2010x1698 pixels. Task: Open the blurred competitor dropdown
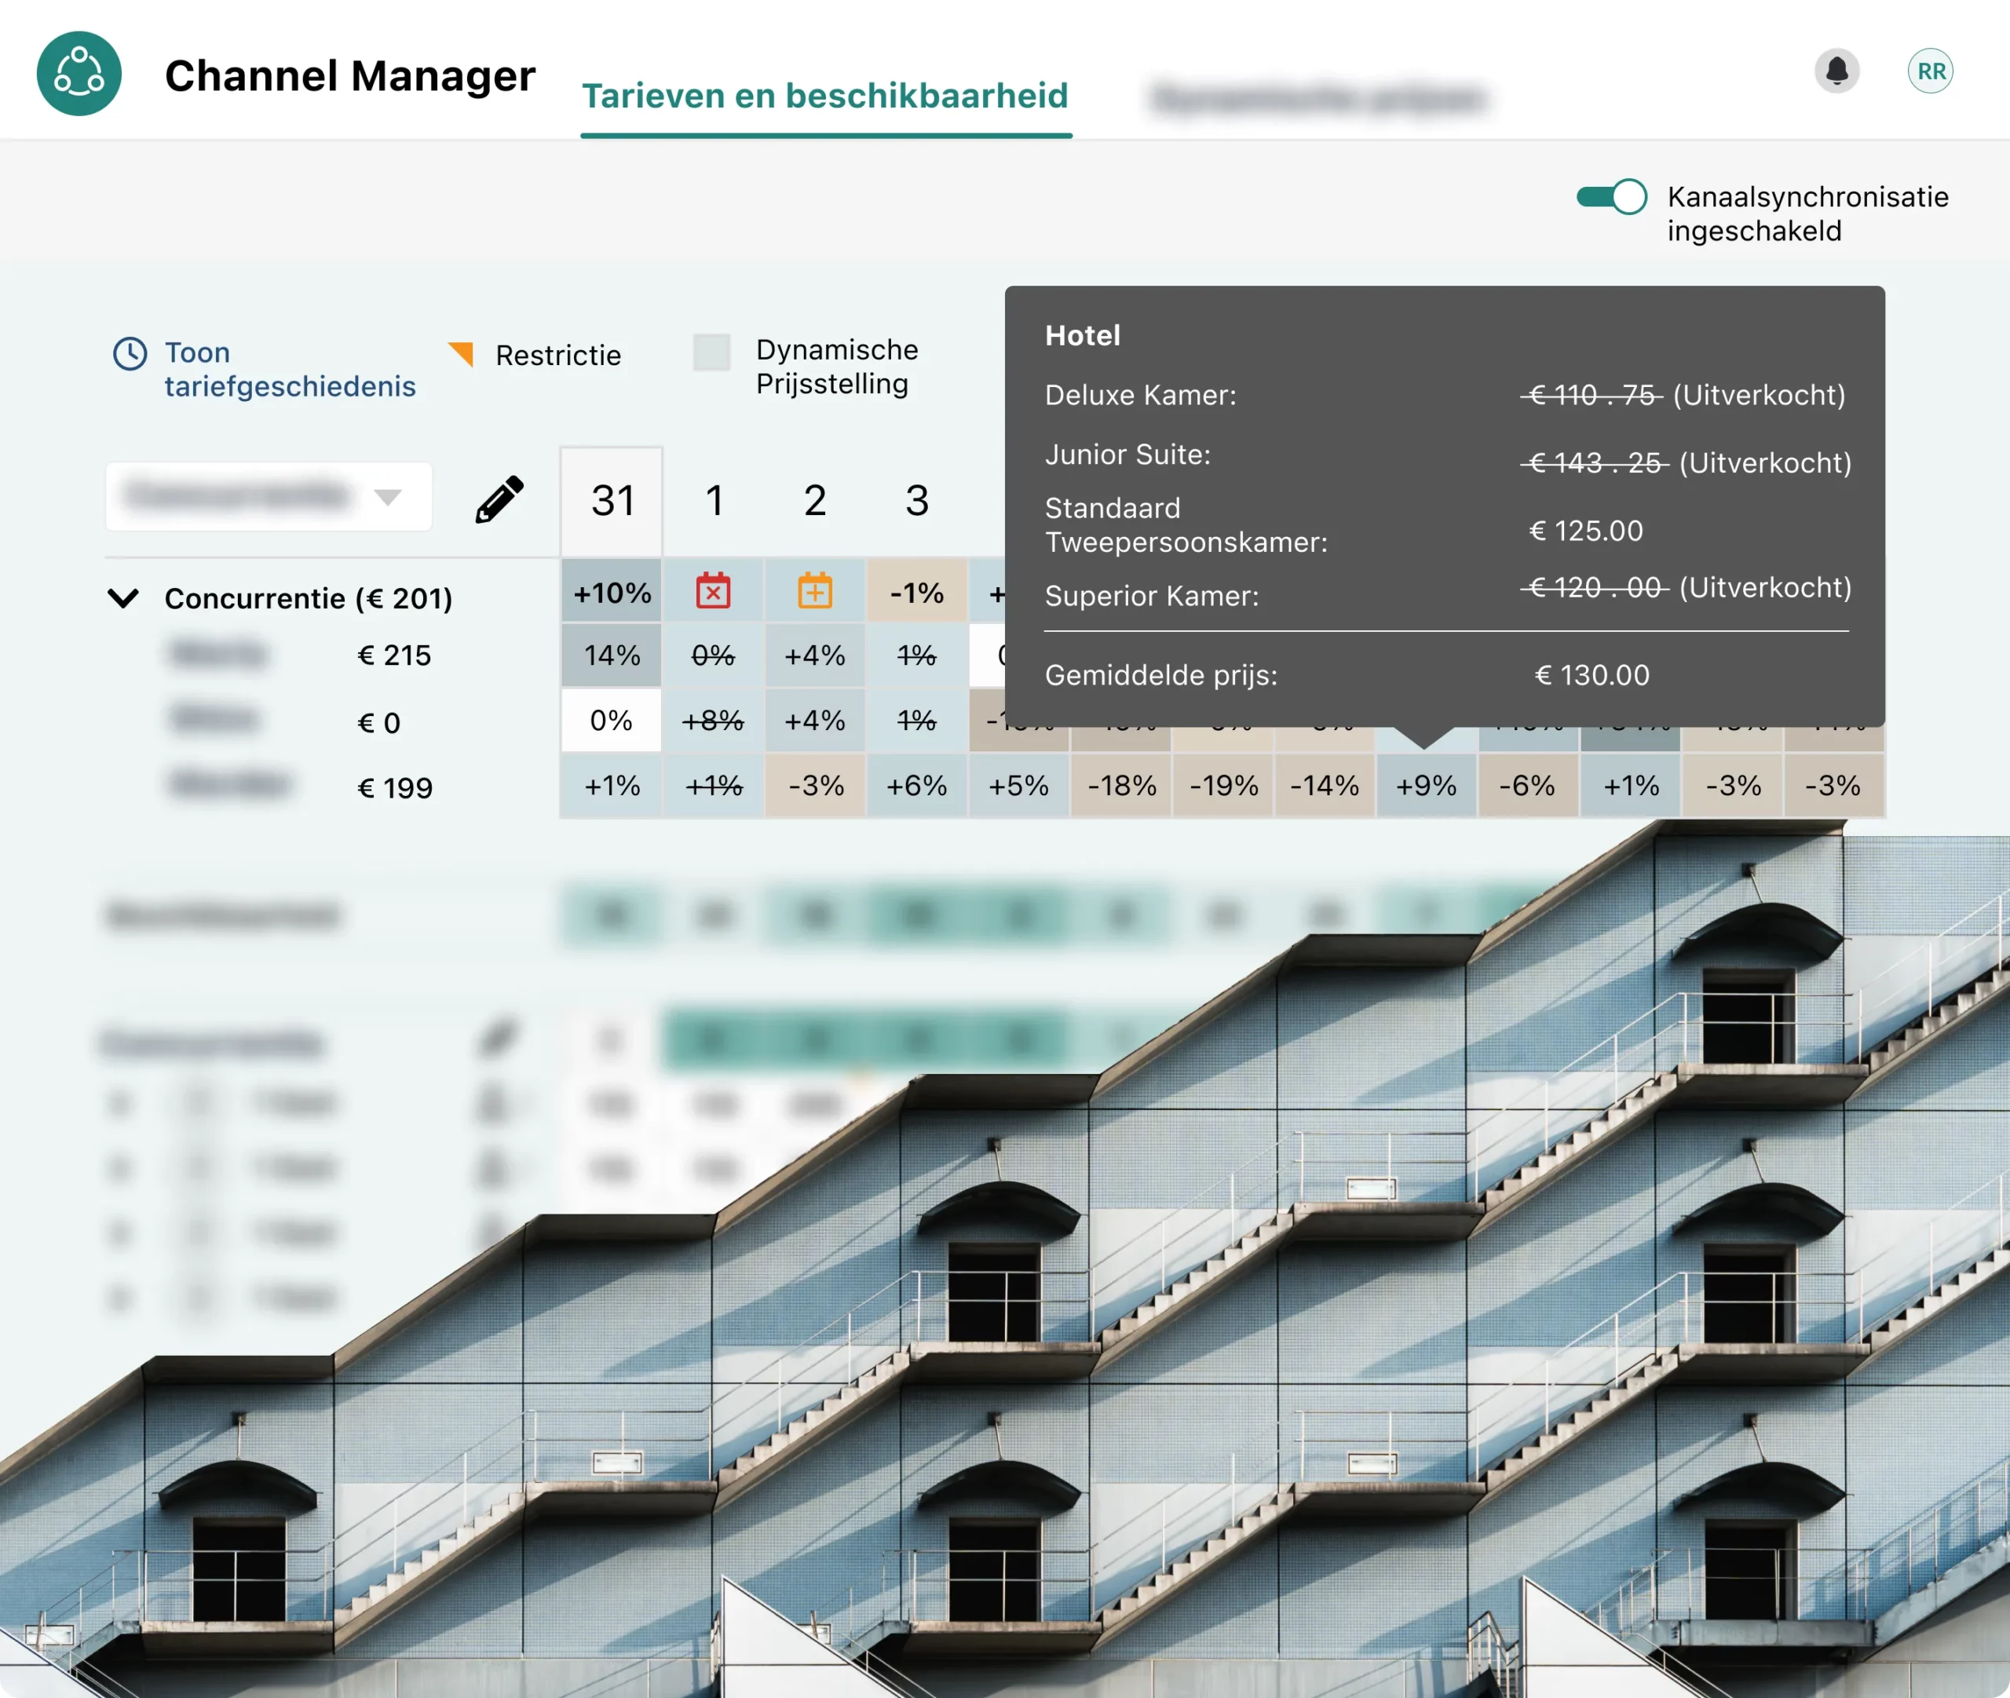(269, 497)
